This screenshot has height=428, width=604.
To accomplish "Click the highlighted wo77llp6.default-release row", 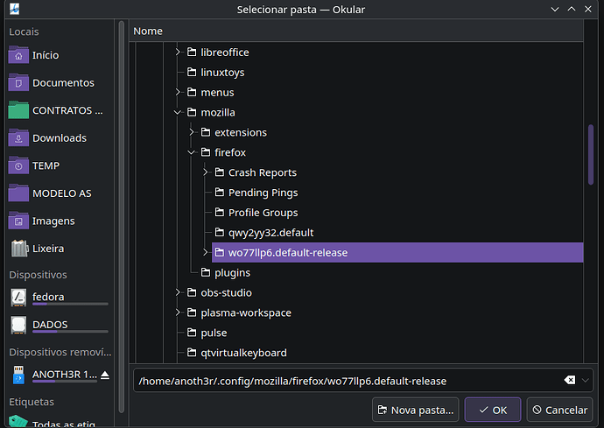I will pyautogui.click(x=397, y=253).
